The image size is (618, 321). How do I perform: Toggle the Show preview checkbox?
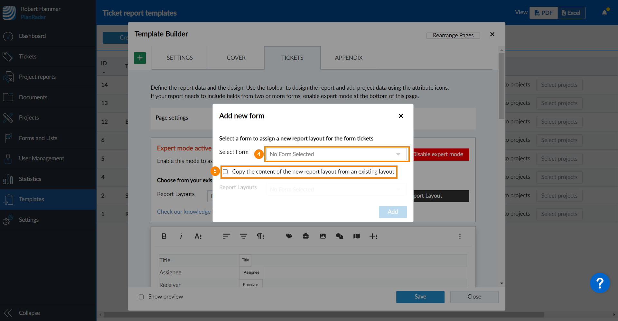pyautogui.click(x=141, y=297)
